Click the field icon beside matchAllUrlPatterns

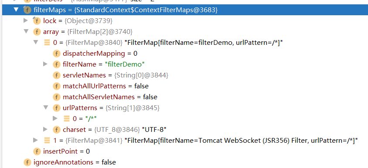pos(57,86)
